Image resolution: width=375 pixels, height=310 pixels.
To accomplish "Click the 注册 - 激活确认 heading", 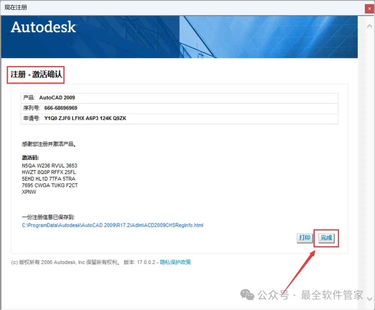I will tap(36, 74).
